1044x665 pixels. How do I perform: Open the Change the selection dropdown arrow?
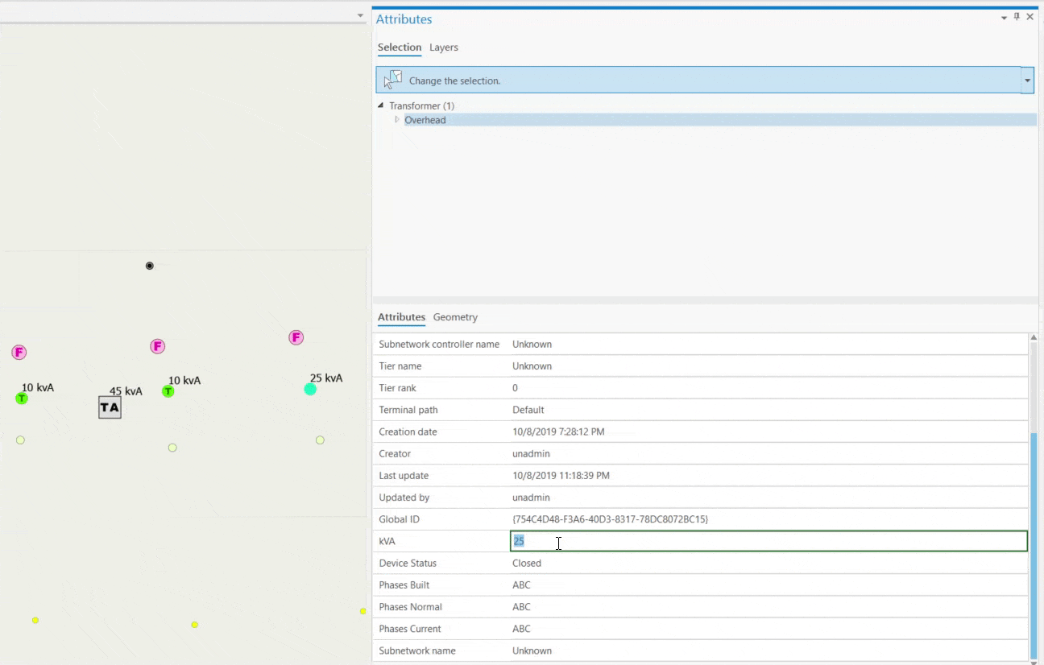point(1027,81)
